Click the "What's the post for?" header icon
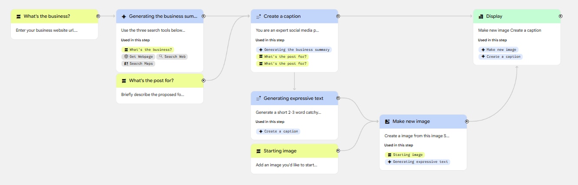The image size is (578, 185). (x=124, y=81)
